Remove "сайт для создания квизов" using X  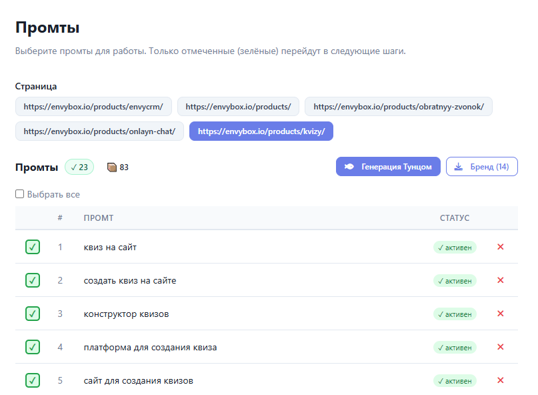tap(501, 380)
